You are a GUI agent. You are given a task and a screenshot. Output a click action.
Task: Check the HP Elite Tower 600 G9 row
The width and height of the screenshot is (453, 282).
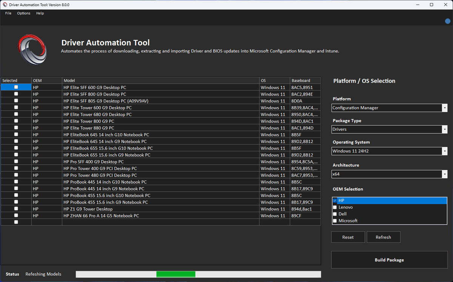coord(16,108)
